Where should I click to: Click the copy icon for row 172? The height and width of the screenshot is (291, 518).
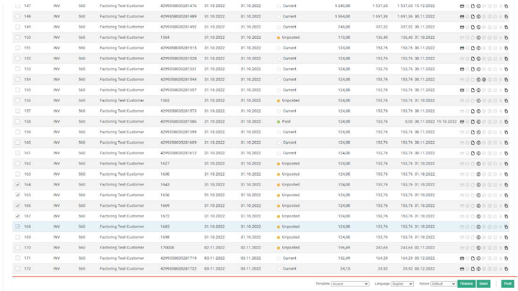tap(506, 269)
